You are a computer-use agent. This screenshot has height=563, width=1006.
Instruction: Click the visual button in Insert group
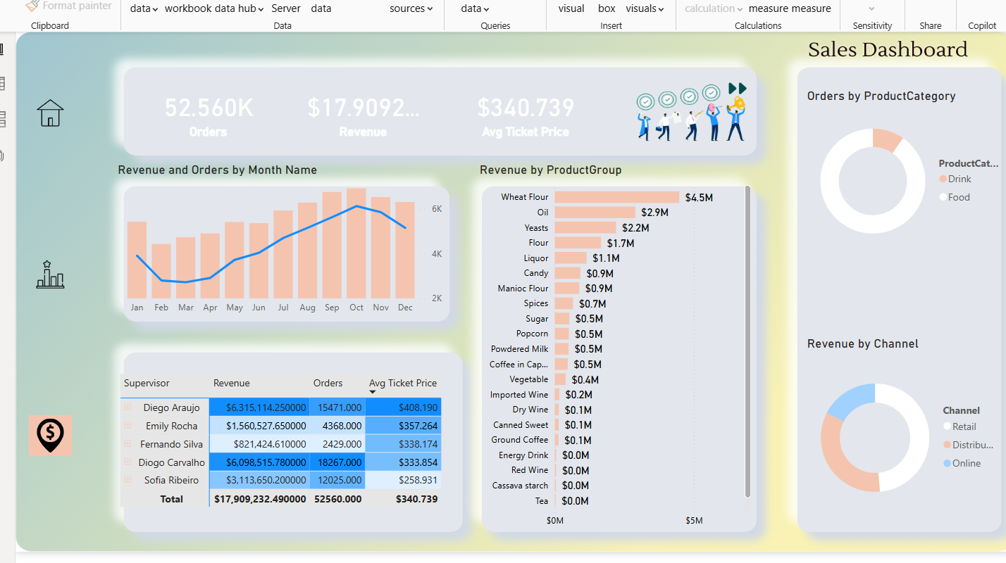571,8
